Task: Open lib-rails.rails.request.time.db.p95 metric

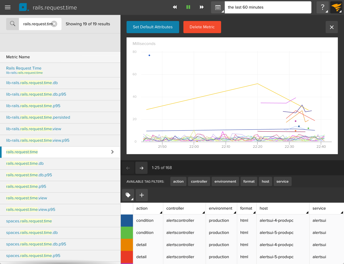Action: [36, 94]
